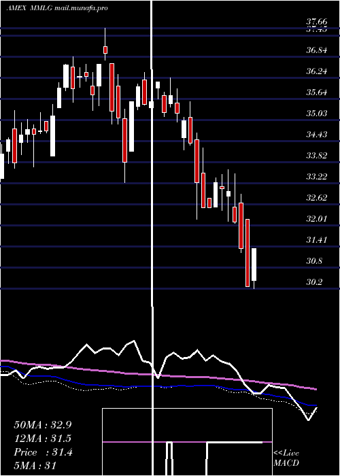The width and height of the screenshot is (340, 476).
Task: Select the 30.2 price axis label
Action: [314, 282]
